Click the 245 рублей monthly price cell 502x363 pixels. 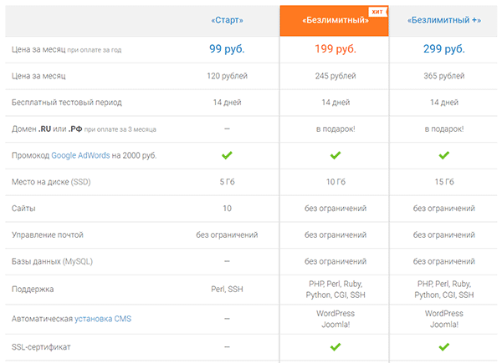336,76
